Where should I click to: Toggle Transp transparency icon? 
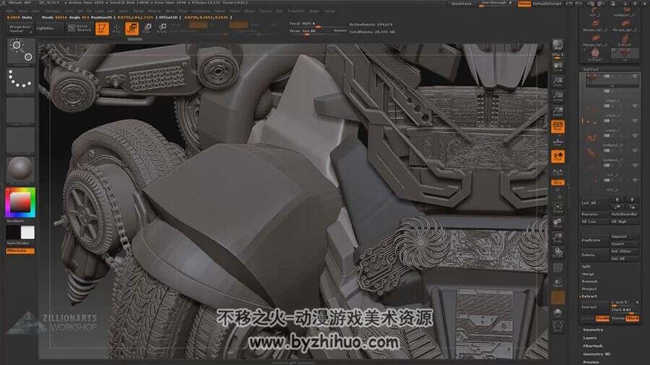pyautogui.click(x=558, y=283)
